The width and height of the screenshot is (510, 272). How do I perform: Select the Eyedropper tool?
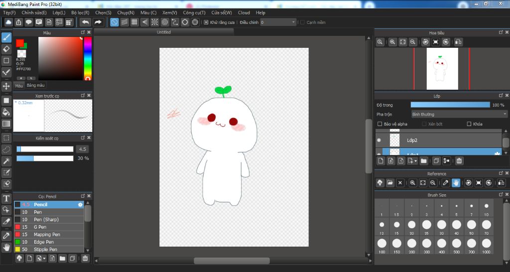6,236
